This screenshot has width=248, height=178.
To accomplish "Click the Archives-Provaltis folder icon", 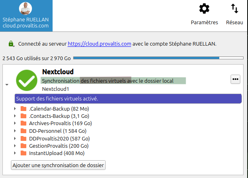I will click(24, 124).
